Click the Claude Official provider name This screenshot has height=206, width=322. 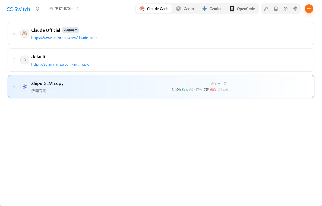coord(46,30)
